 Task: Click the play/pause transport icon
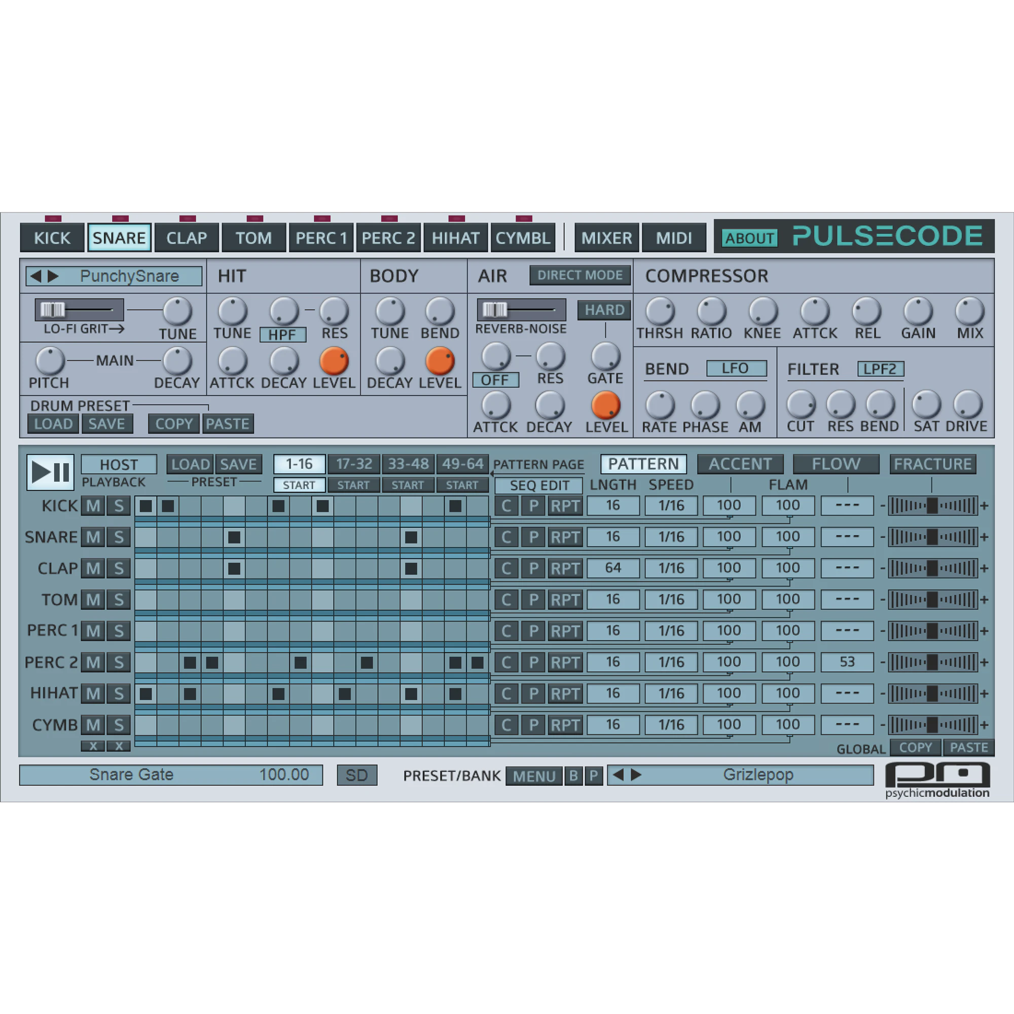(x=50, y=471)
